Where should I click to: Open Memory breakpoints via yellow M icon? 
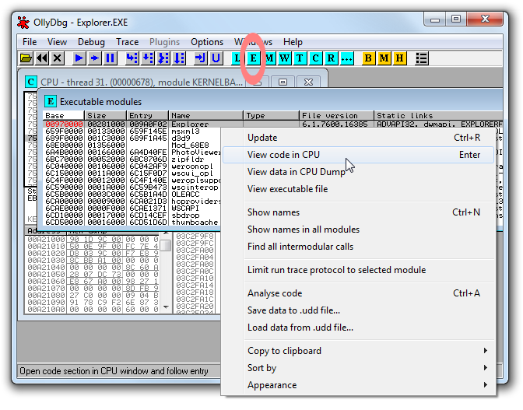[x=384, y=58]
